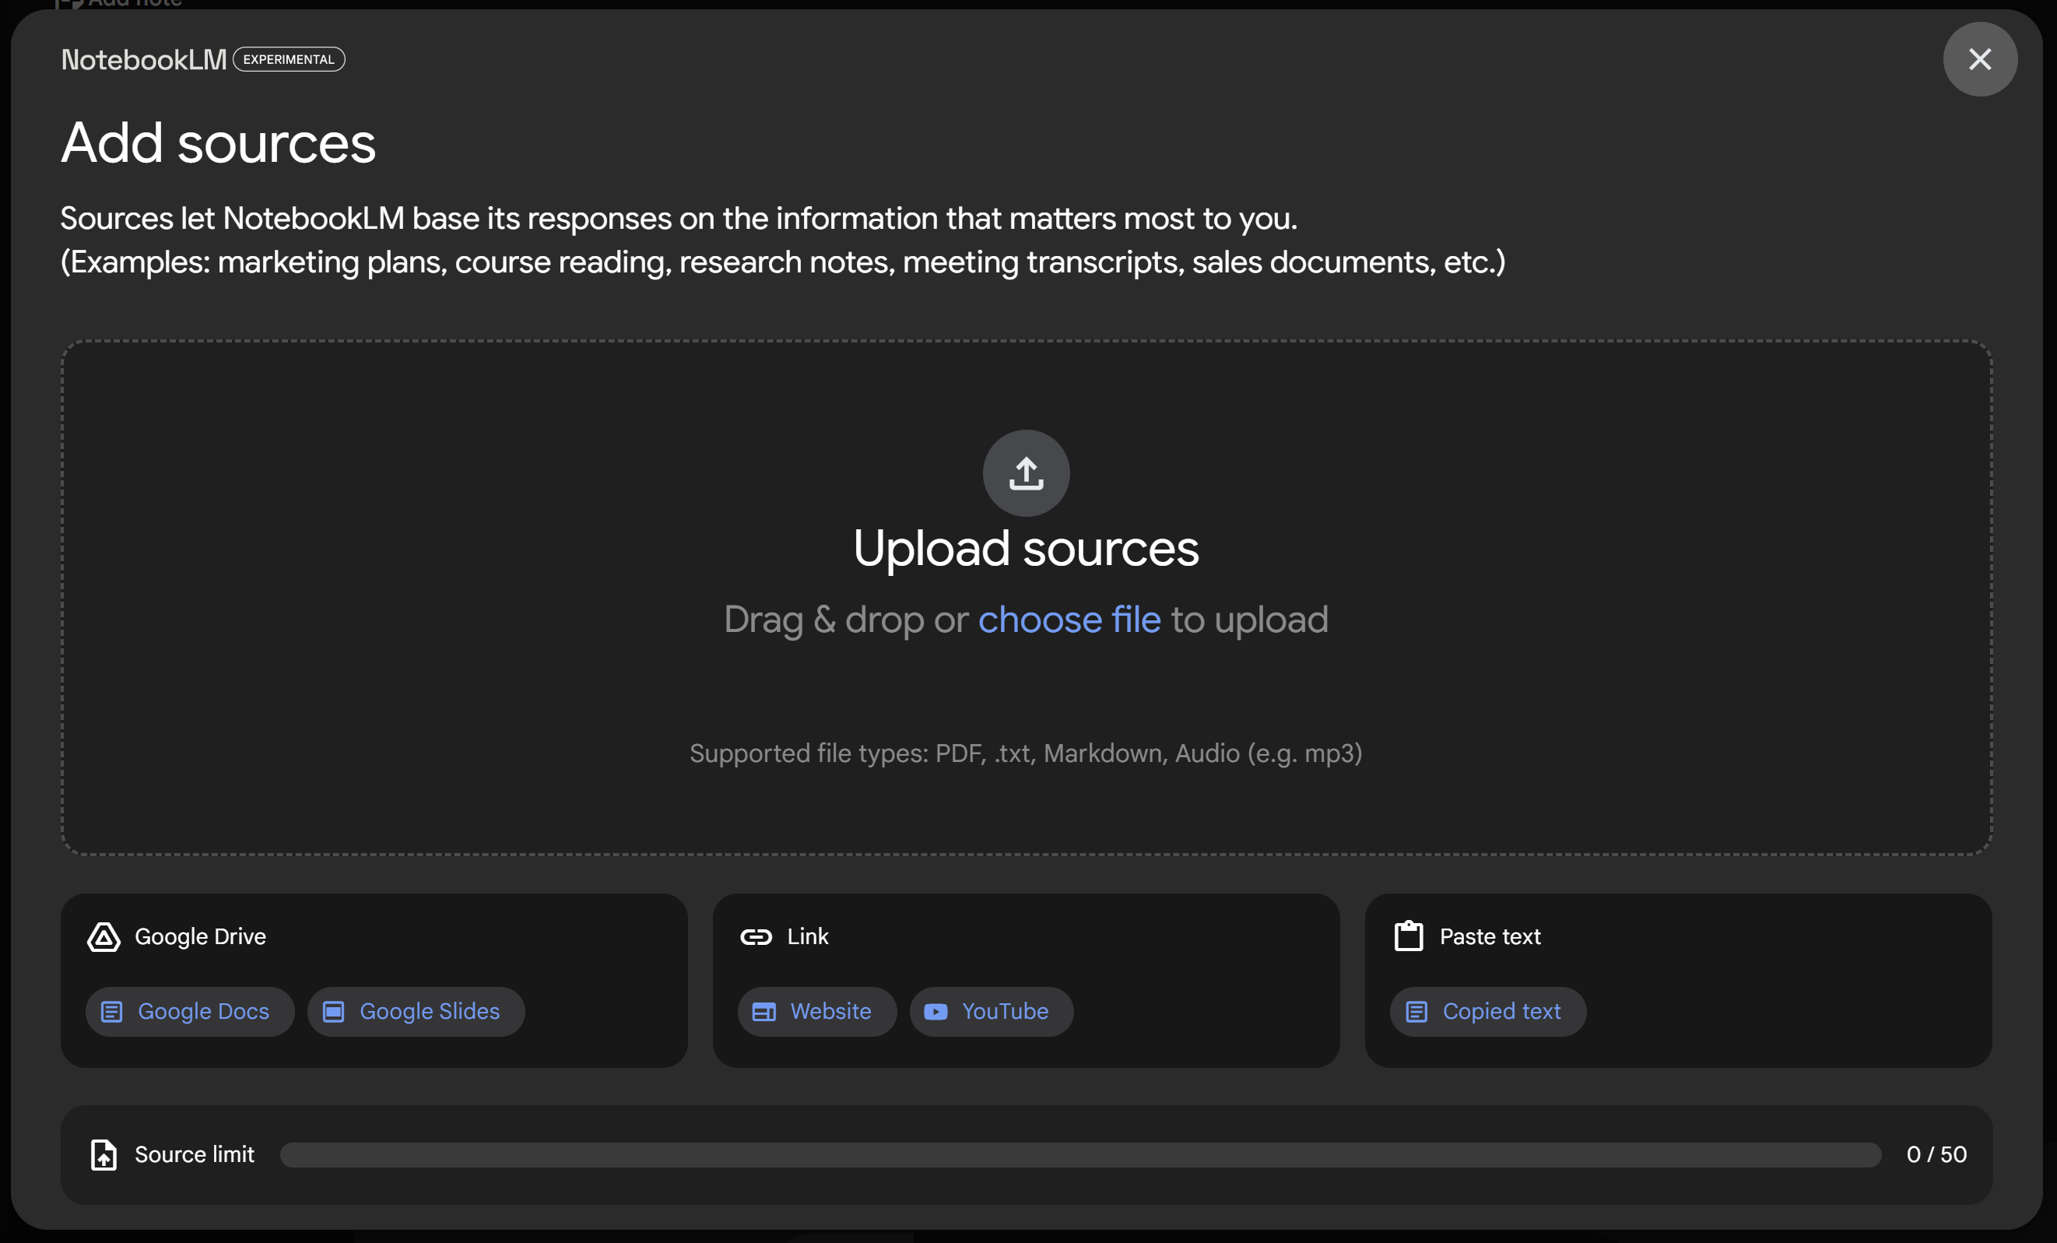
Task: Add a Google Docs source
Action: [x=189, y=1012]
